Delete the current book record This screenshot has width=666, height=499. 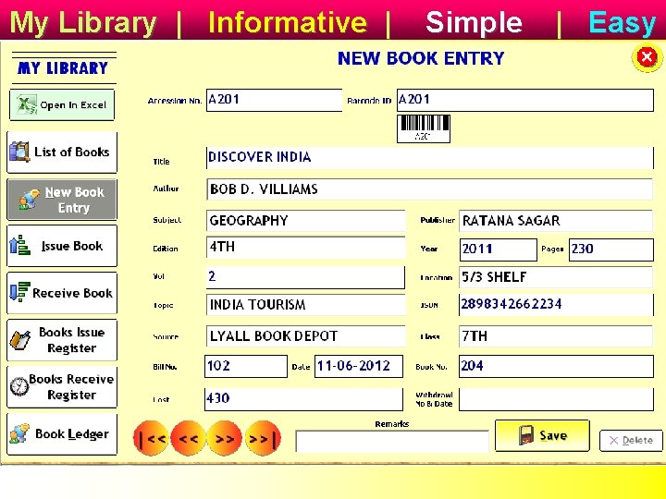click(x=631, y=441)
